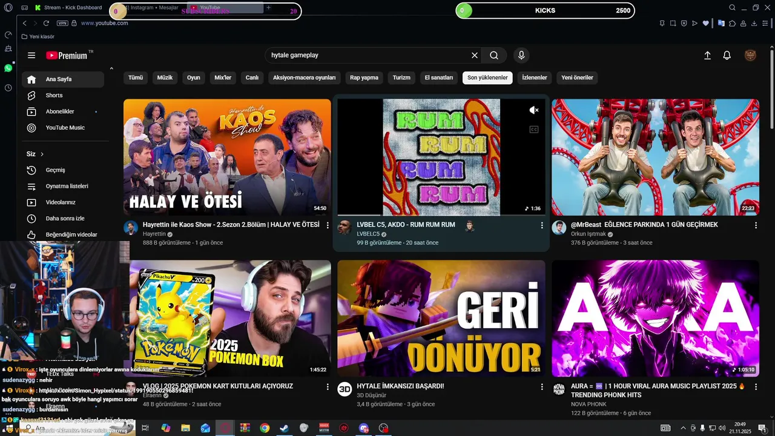Open the YouTube guide hamburger menu

tap(31, 55)
